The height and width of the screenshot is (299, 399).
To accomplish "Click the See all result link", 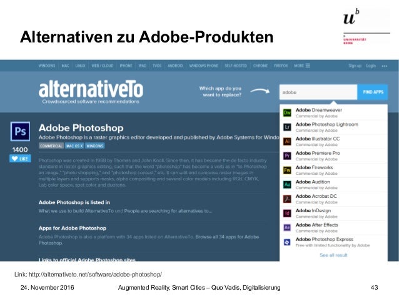I will tap(333, 255).
